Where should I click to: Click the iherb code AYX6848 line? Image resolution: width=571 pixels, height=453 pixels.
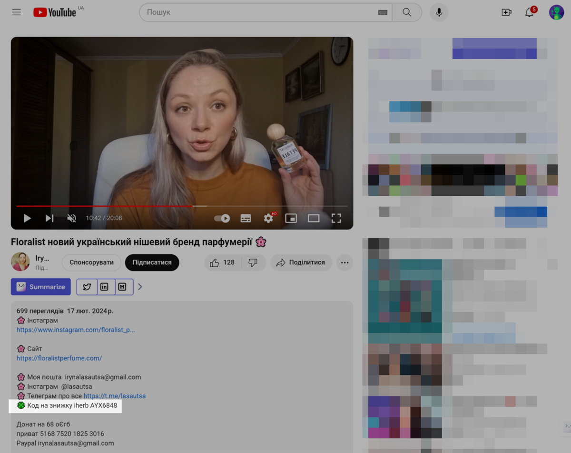tap(67, 405)
